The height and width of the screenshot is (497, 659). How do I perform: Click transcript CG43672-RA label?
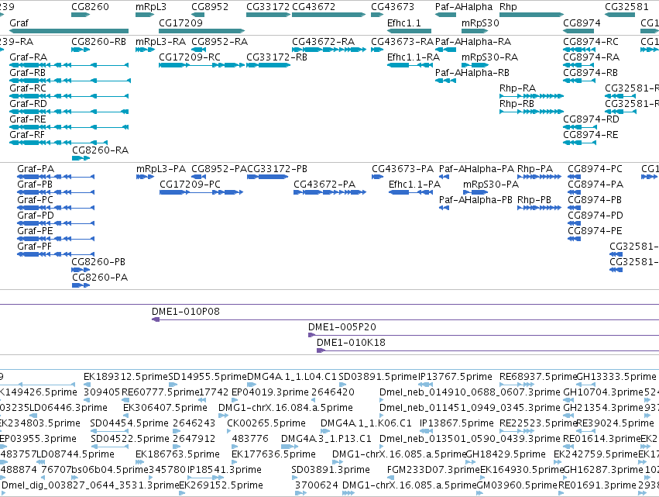tap(323, 41)
